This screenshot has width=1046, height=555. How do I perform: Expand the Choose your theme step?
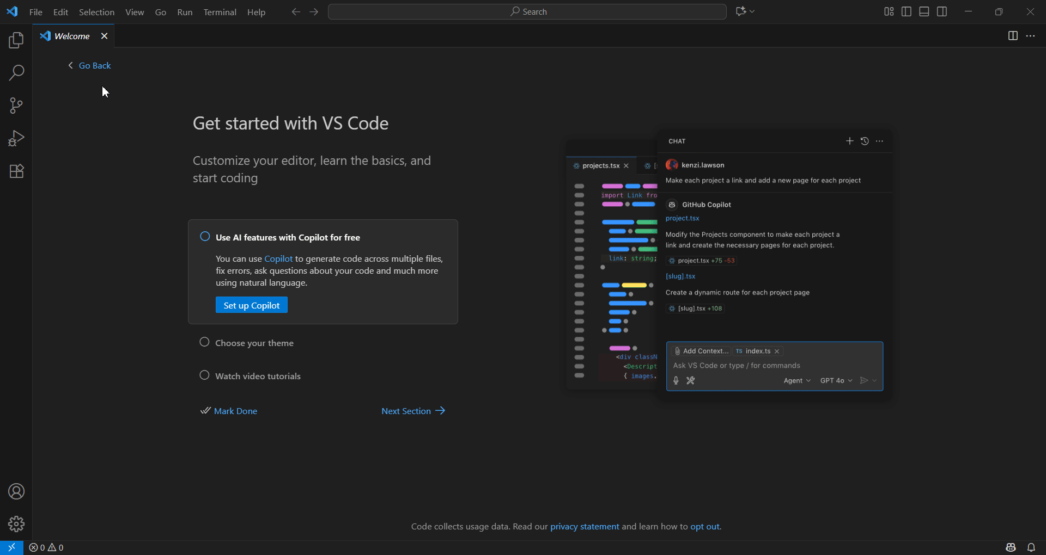point(254,343)
